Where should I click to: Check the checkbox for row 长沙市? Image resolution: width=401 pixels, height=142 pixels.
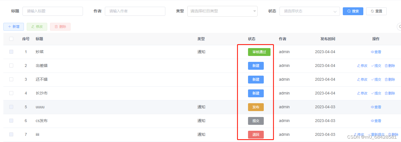point(11,93)
